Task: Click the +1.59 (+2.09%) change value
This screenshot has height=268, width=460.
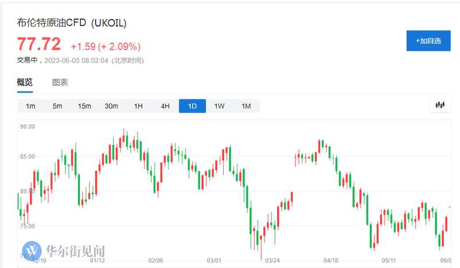Action: pyautogui.click(x=106, y=47)
